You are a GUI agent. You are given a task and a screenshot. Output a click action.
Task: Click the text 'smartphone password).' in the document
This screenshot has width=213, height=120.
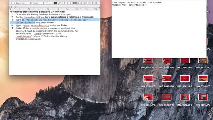(28, 39)
